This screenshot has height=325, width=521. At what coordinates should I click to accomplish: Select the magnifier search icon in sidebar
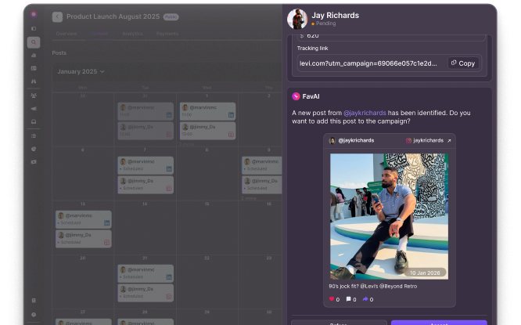34,42
